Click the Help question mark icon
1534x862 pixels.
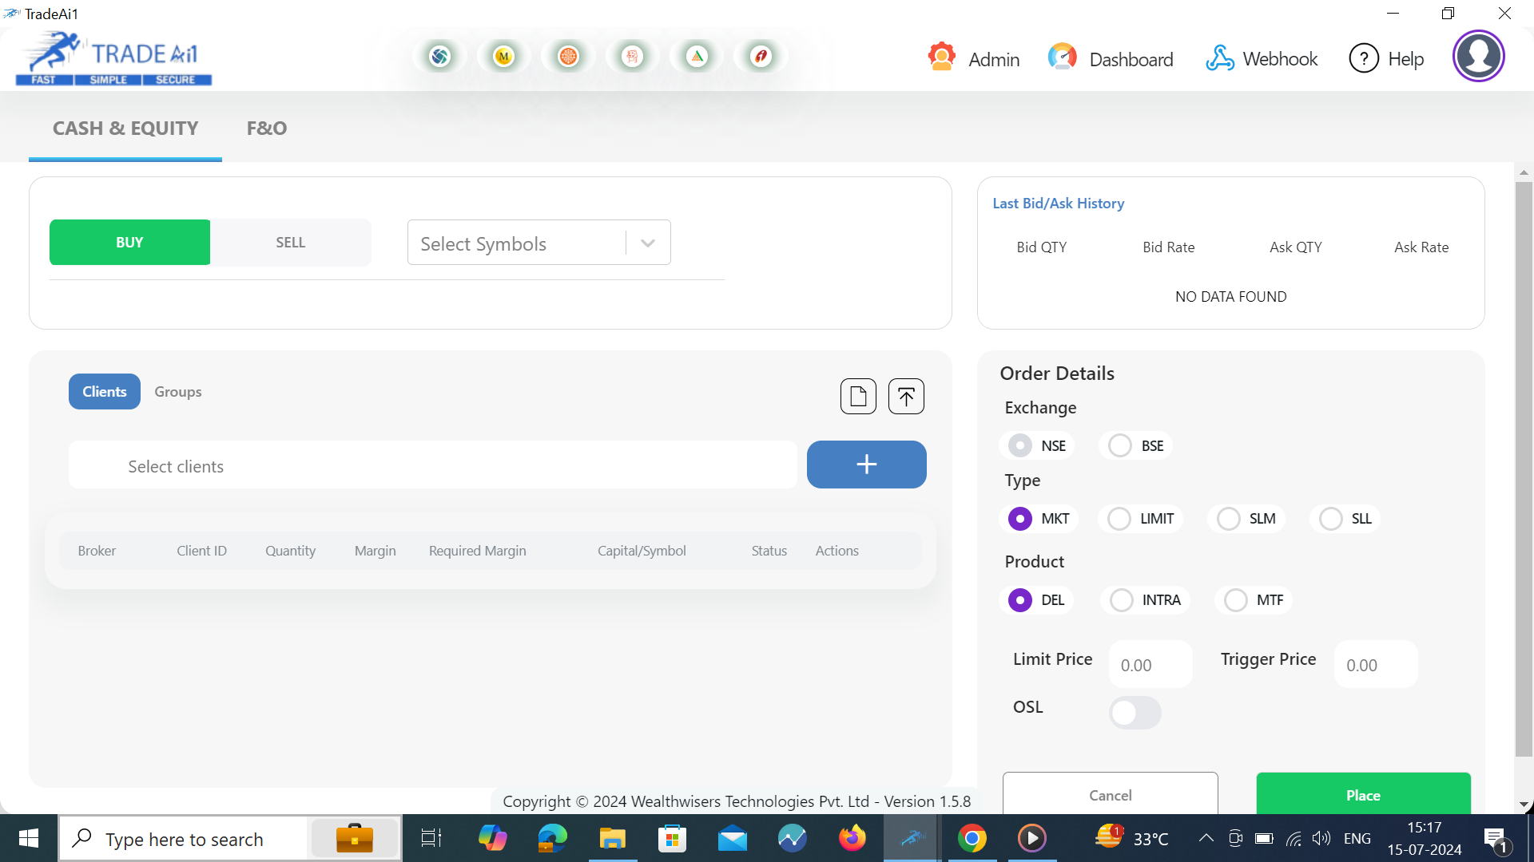[1364, 58]
